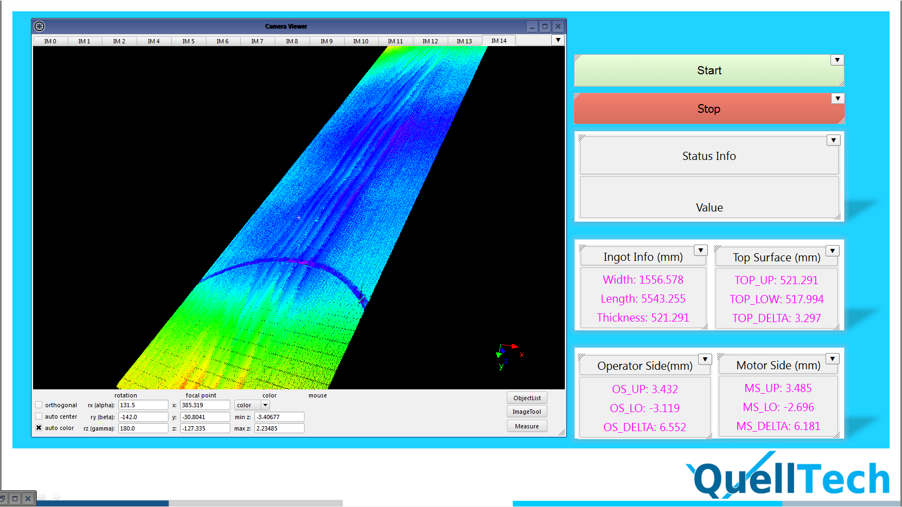The image size is (902, 507).
Task: Click the Stop panel corner arrow icon
Action: coord(837,99)
